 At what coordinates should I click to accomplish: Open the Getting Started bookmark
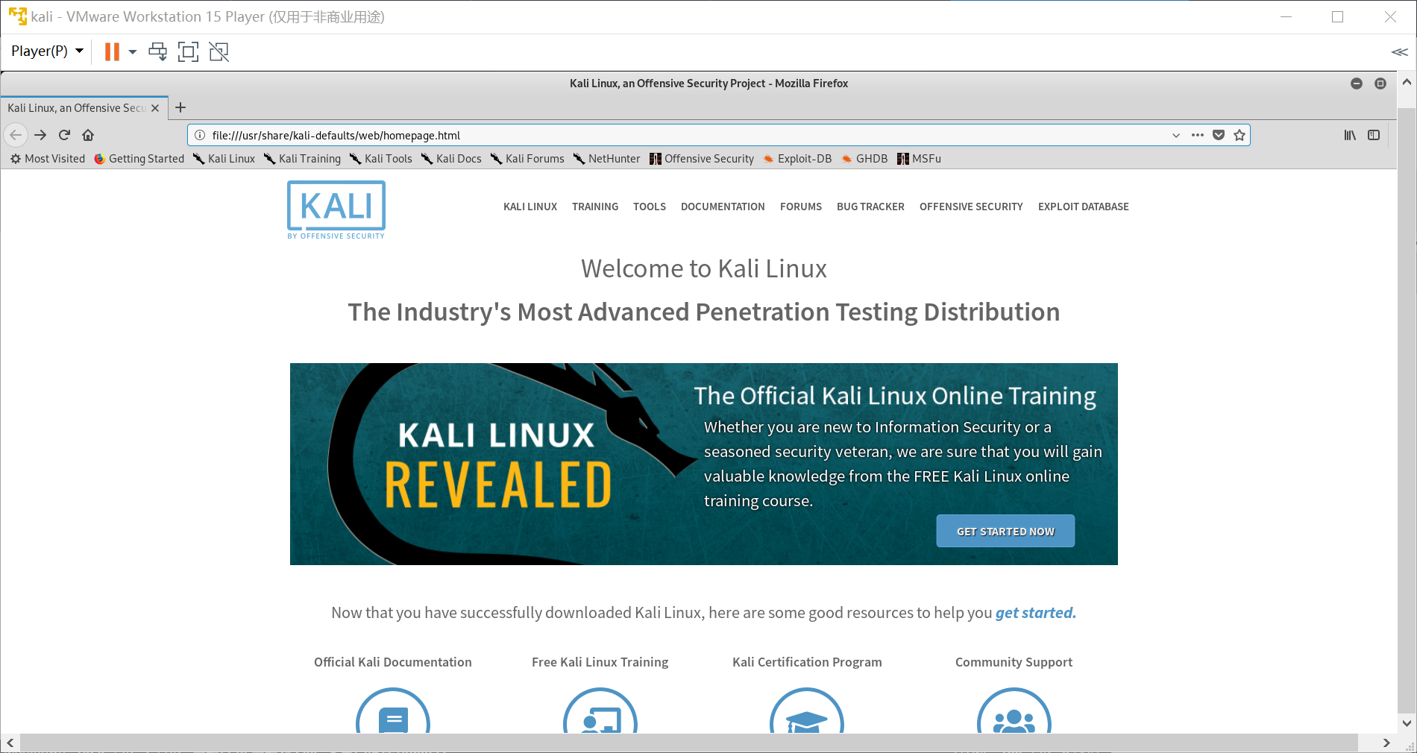click(x=139, y=159)
